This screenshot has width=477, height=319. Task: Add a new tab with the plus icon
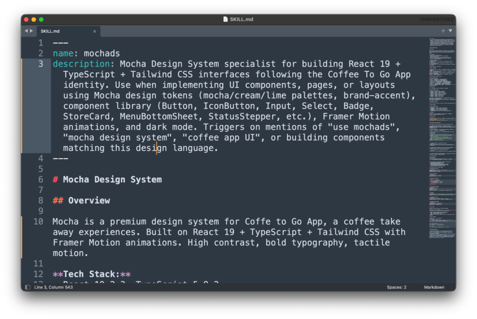click(x=443, y=31)
